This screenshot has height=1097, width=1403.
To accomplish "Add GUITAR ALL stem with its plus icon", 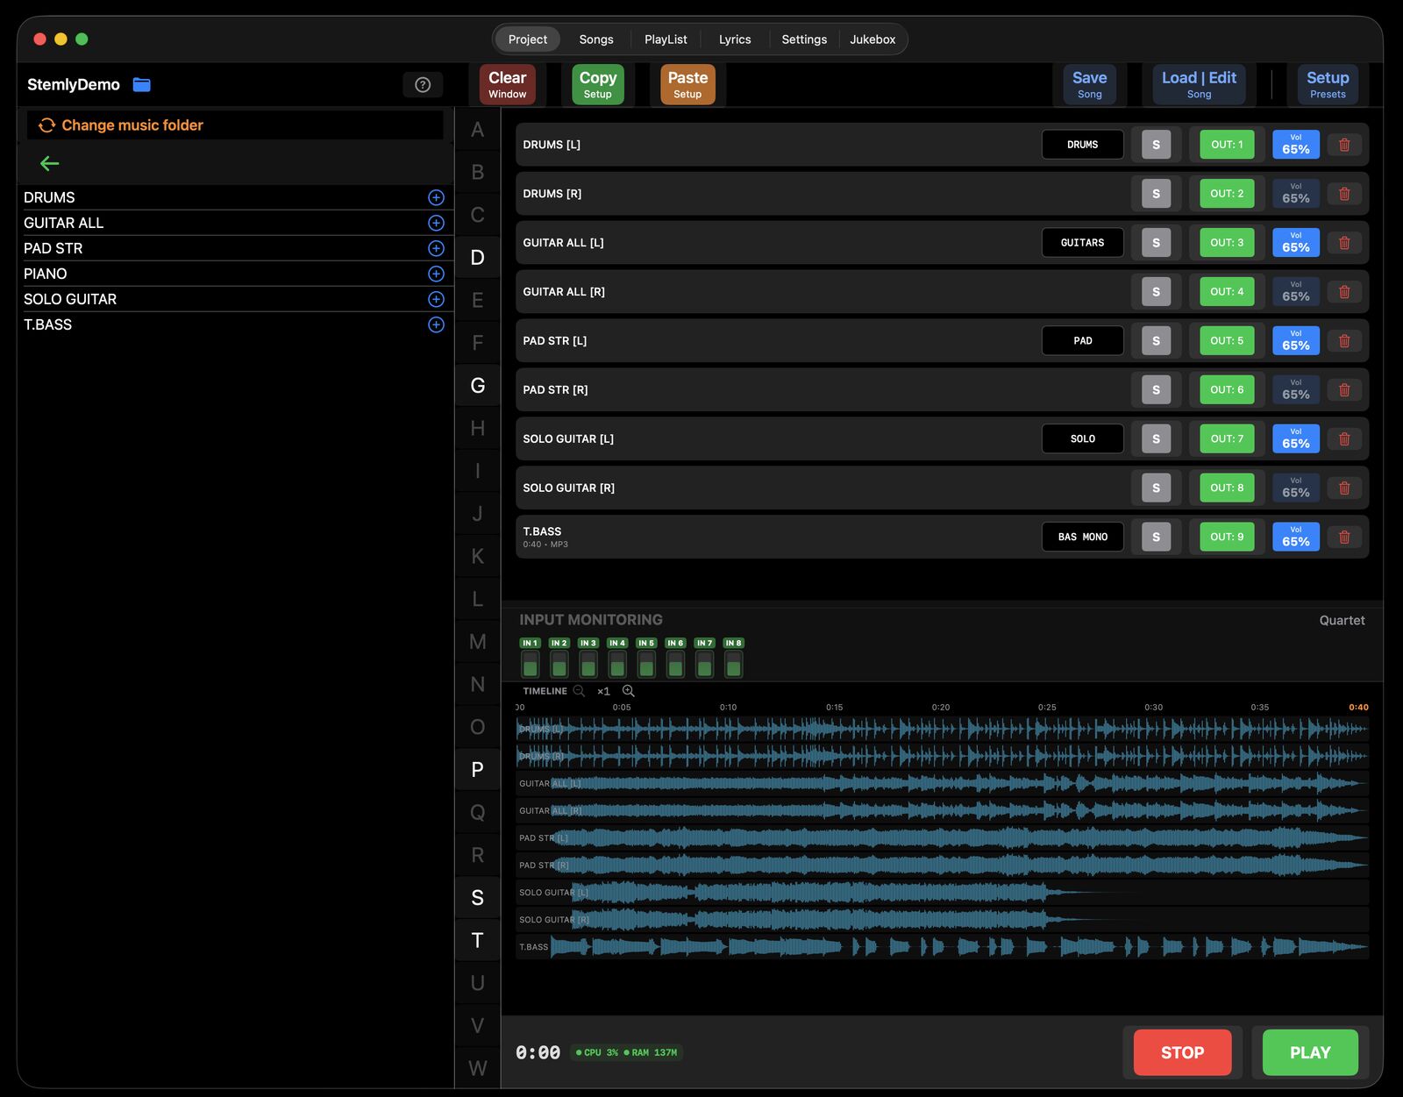I will (x=436, y=223).
